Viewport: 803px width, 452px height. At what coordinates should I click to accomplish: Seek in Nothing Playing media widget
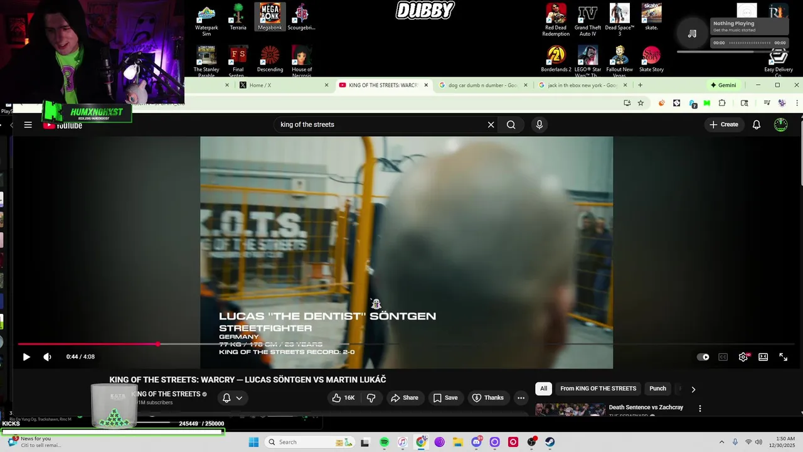coord(749,43)
